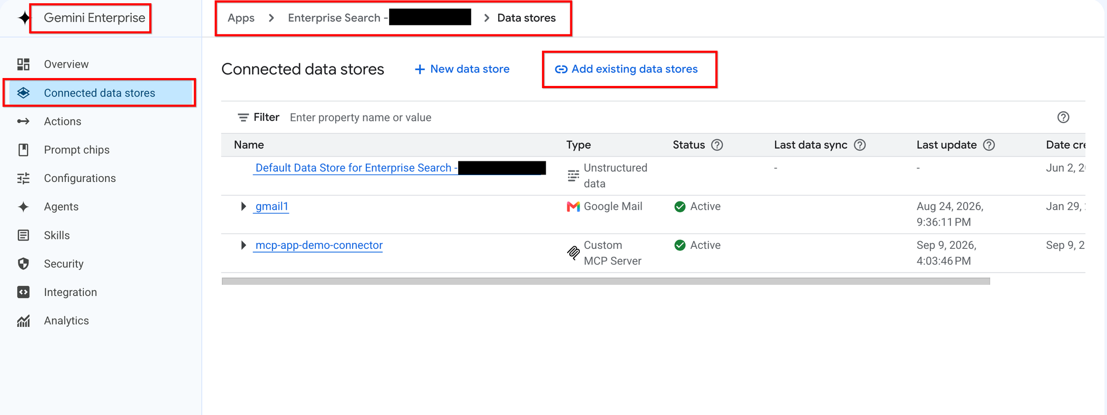Click the Sep 9, 2026 4:03:46 PM cell

tap(946, 253)
